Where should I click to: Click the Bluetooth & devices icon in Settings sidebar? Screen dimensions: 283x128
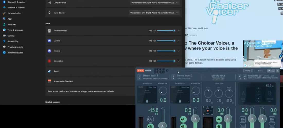pos(4,2)
